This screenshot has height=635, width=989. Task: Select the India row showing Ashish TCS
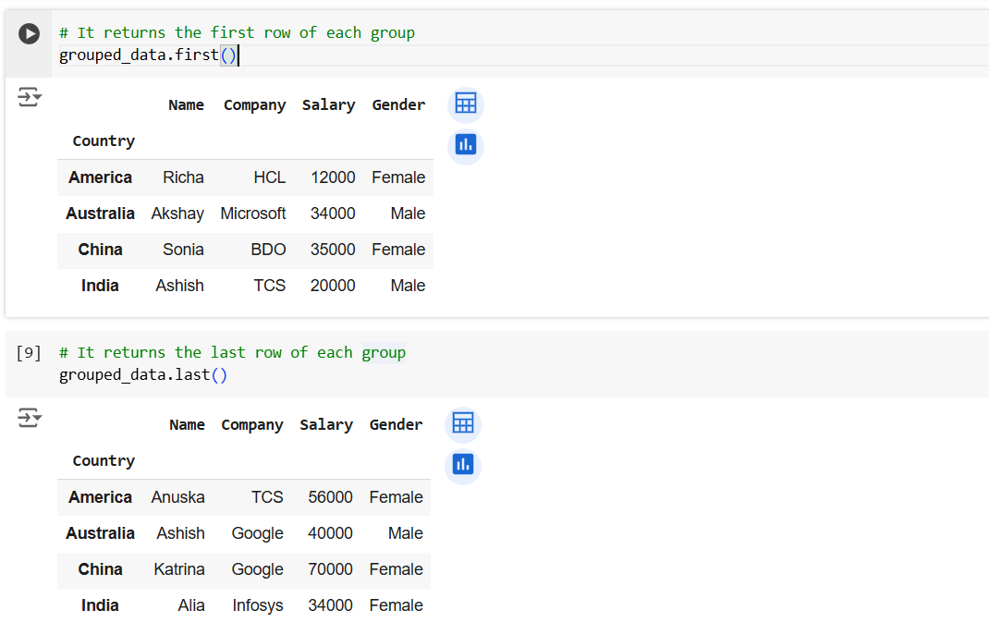click(100, 285)
